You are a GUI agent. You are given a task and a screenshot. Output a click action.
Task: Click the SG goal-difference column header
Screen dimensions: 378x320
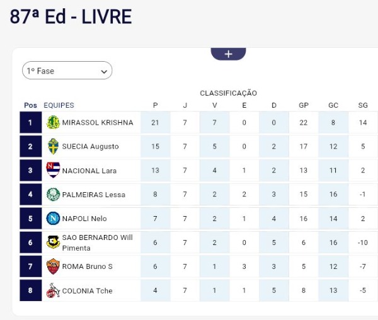tap(363, 105)
